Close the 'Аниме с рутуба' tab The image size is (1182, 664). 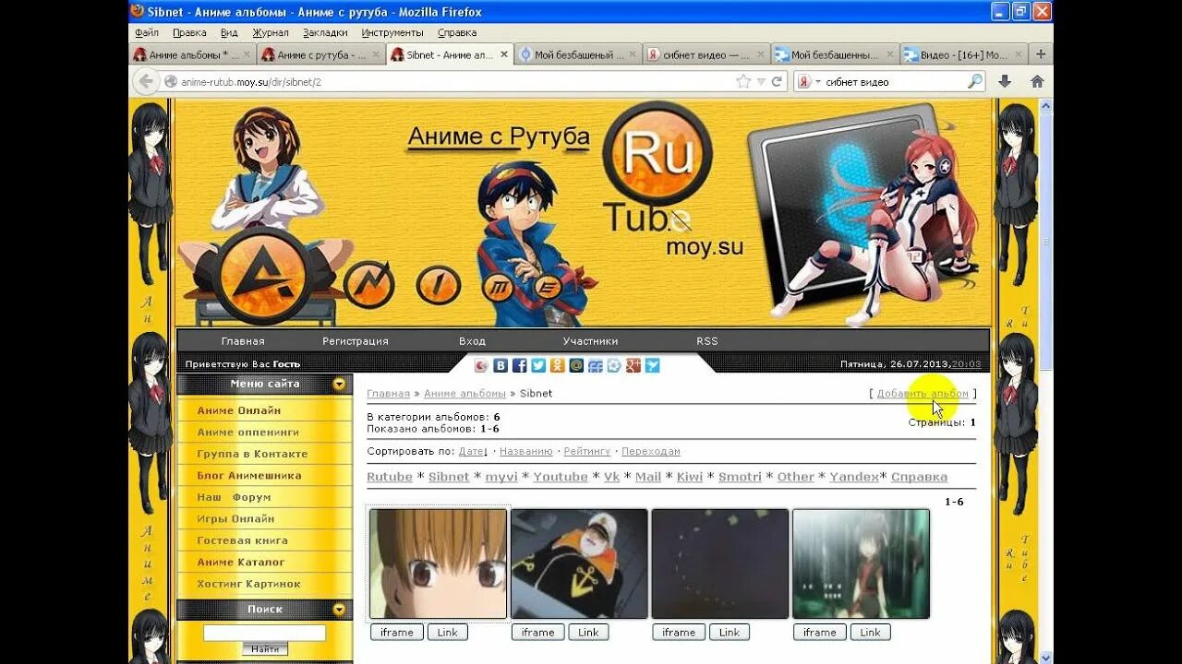(x=376, y=54)
